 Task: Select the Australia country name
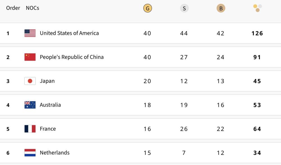click(x=50, y=105)
